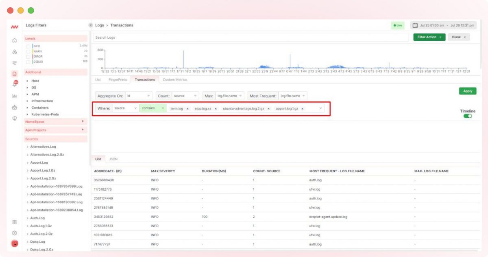The width and height of the screenshot is (488, 257).
Task: Open the JSON view tab
Action: pyautogui.click(x=113, y=159)
